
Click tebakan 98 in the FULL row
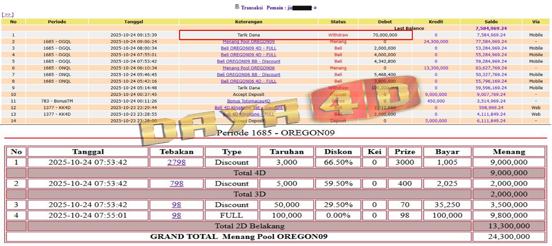pos(176,215)
